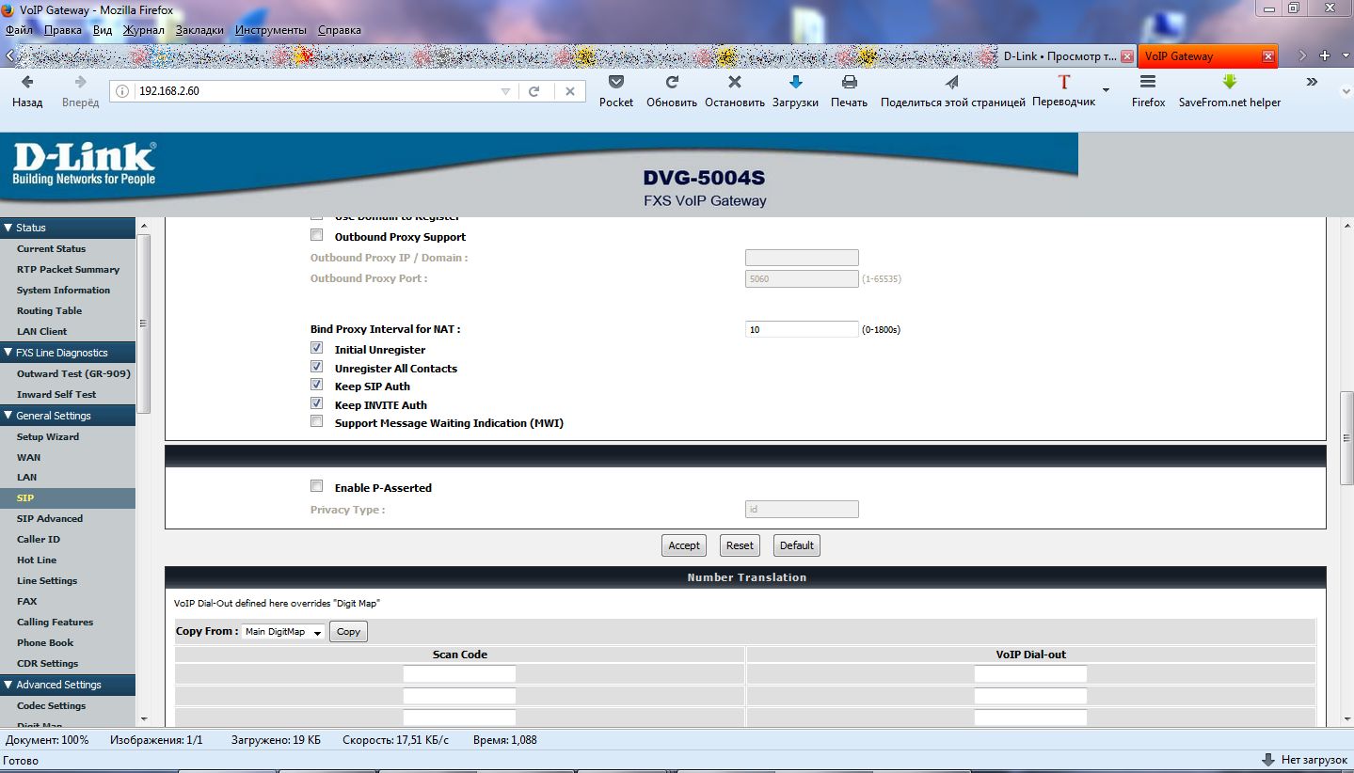The height and width of the screenshot is (773, 1354).
Task: Click the Back (Назад) arrow icon
Action: click(x=27, y=83)
